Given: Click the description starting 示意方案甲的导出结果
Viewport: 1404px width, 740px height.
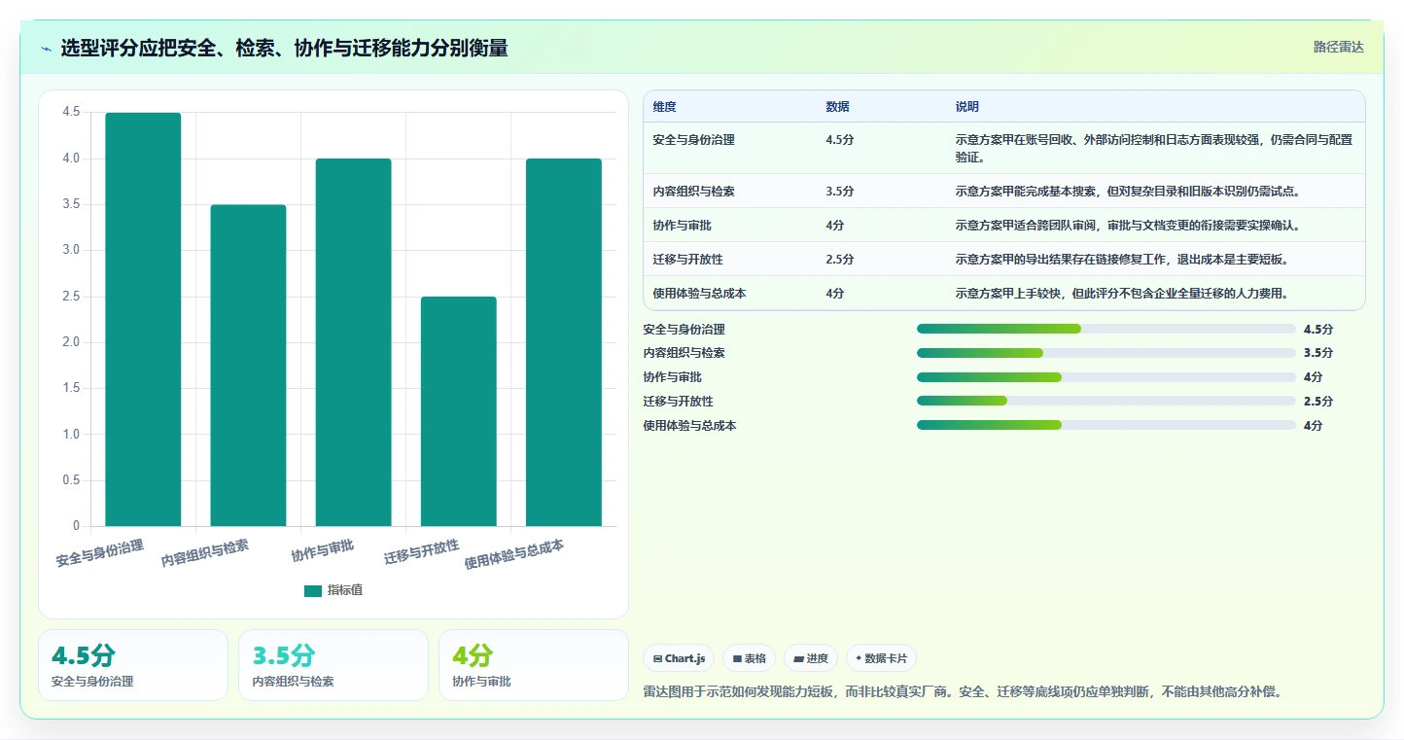Looking at the screenshot, I should point(1122,260).
